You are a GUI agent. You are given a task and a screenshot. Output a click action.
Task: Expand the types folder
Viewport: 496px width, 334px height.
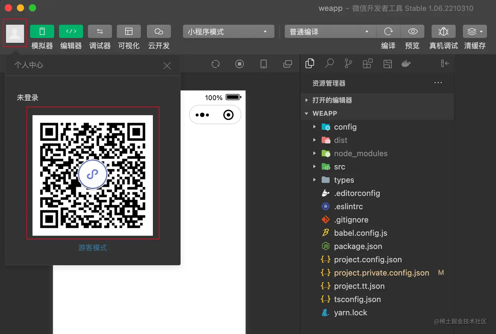point(377,180)
